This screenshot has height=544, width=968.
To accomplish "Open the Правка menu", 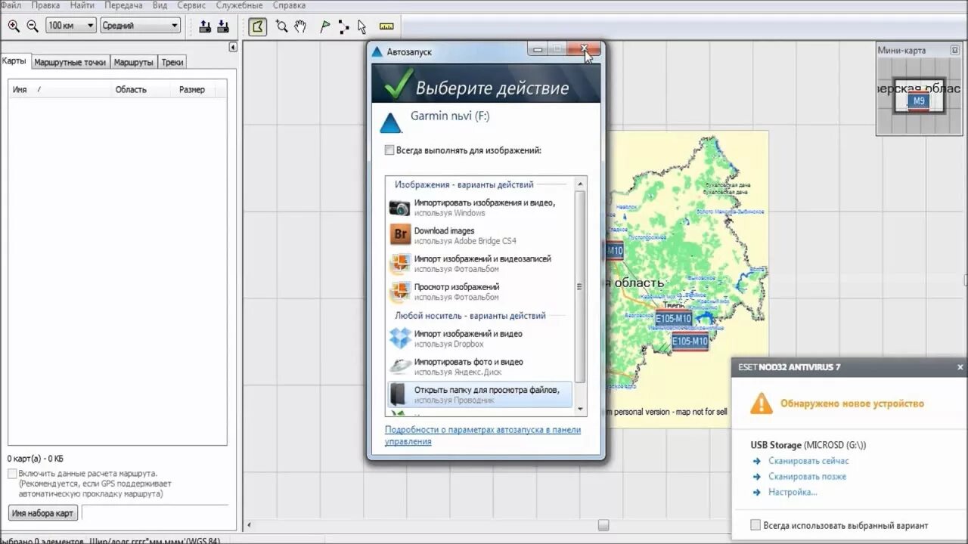I will [45, 5].
